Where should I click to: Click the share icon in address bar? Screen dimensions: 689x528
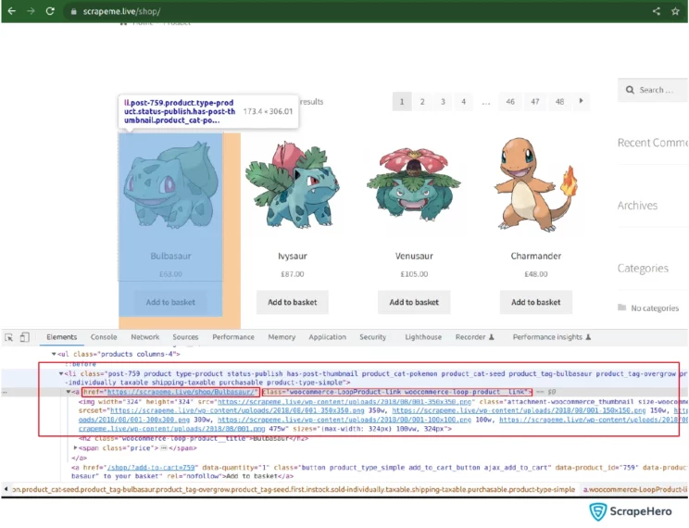656,11
